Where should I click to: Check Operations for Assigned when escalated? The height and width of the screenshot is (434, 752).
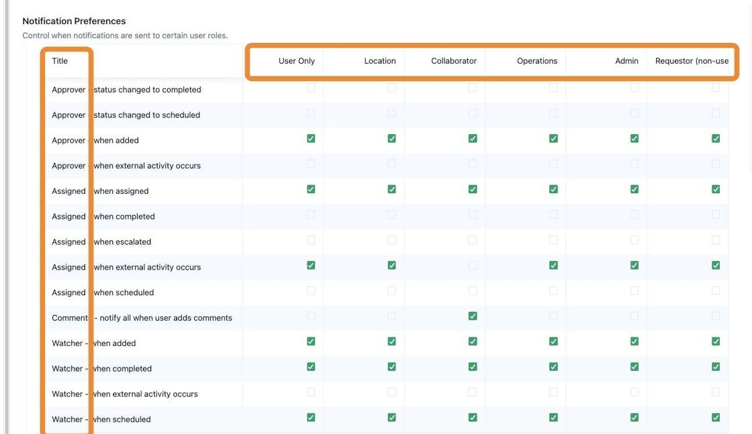coord(553,240)
